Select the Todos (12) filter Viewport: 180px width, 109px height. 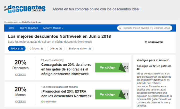(17, 49)
